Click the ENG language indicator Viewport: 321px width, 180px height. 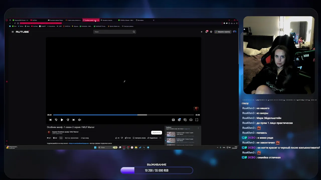coord(224,147)
